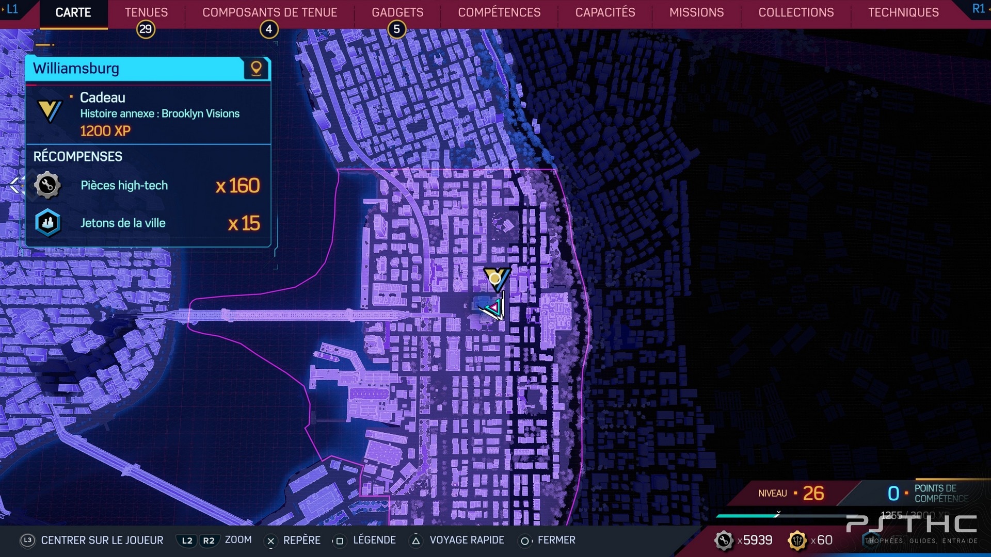The width and height of the screenshot is (991, 557).
Task: Click the Jetons de la ville label
Action: [x=123, y=223]
